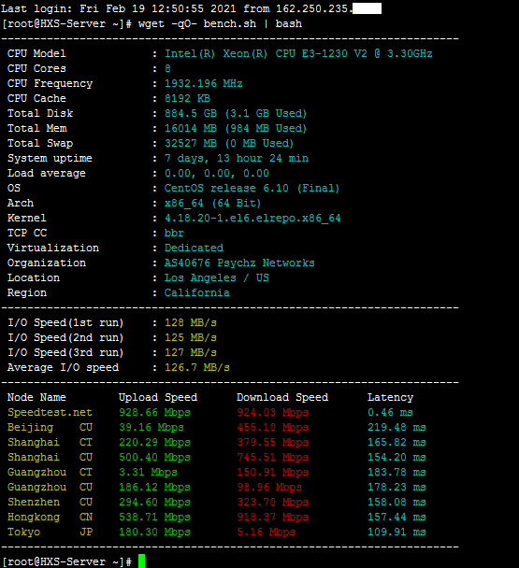
Task: Click Hongkong upload '538.71 Mbps'
Action: pos(155,517)
